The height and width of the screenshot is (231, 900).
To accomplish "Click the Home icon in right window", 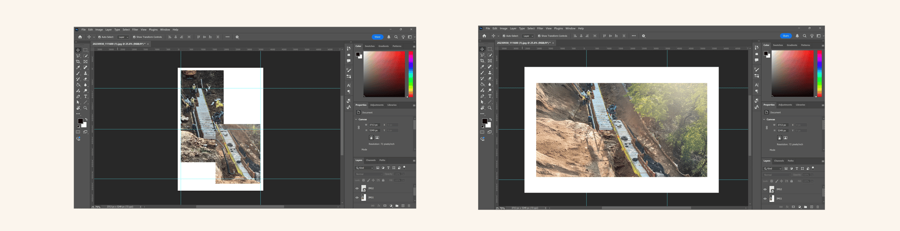I will [484, 36].
